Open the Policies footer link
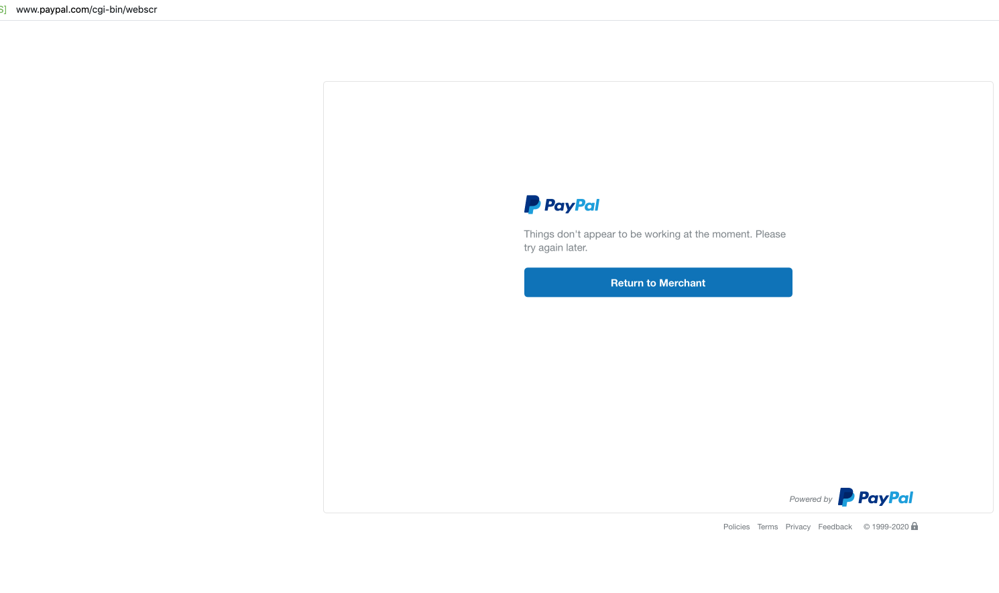Image resolution: width=999 pixels, height=593 pixels. pos(736,527)
